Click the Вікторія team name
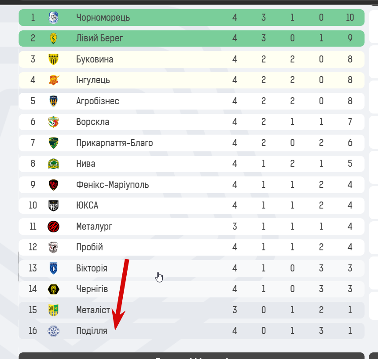Screen dimensions: 378x359 [x=92, y=268]
